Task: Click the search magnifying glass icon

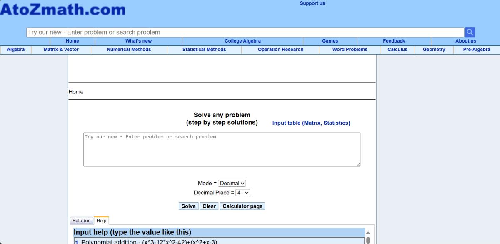Action: click(x=469, y=32)
